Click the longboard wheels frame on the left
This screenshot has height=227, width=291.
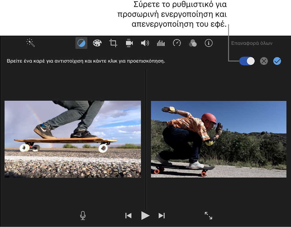pyautogui.click(x=73, y=139)
